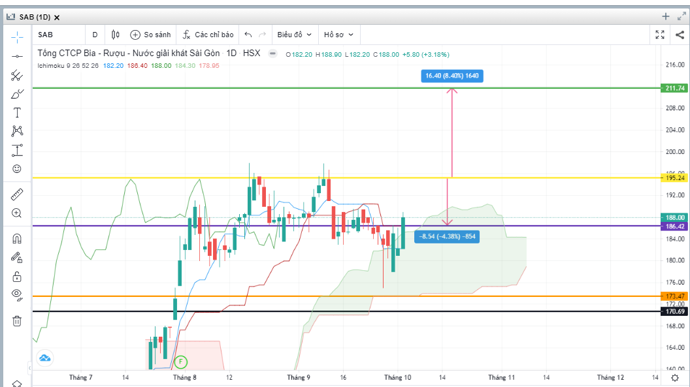
Task: Click the Ichimoku 9 26 52 26 legend
Action: [x=68, y=65]
